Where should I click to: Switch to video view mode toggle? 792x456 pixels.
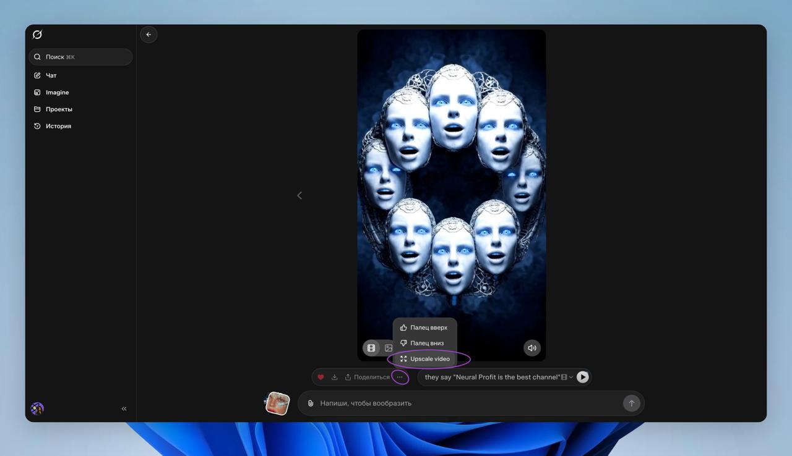tap(371, 348)
